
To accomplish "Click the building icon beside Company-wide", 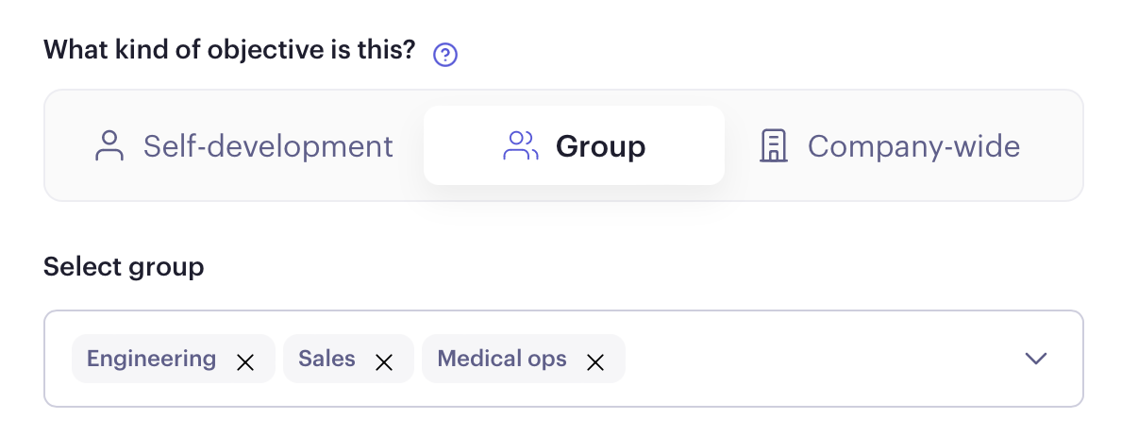I will coord(774,146).
